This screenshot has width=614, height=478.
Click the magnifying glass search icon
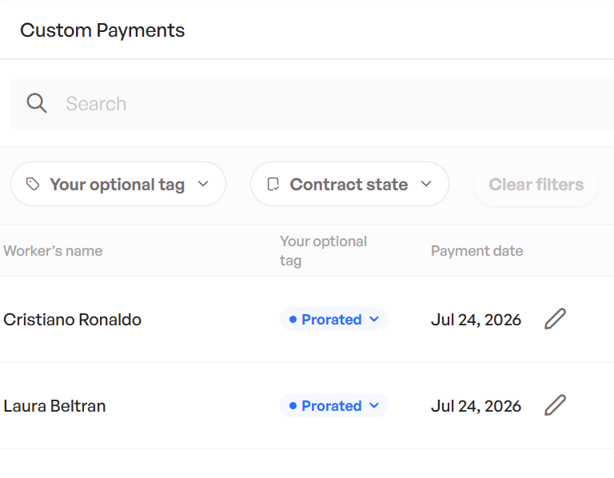coord(37,103)
